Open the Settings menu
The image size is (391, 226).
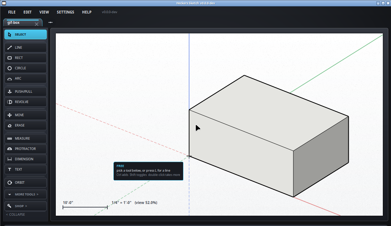(65, 12)
